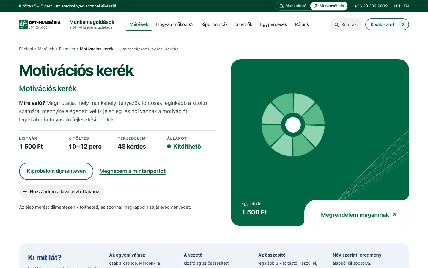The height and width of the screenshot is (268, 428).
Task: Click the Egy kitöltés price label
Action: pos(252,204)
